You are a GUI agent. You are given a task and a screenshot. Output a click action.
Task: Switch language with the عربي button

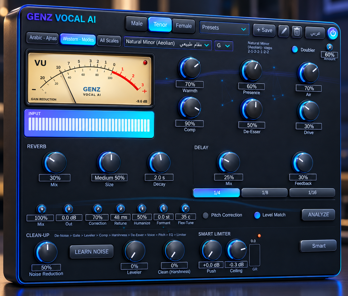pyautogui.click(x=315, y=33)
